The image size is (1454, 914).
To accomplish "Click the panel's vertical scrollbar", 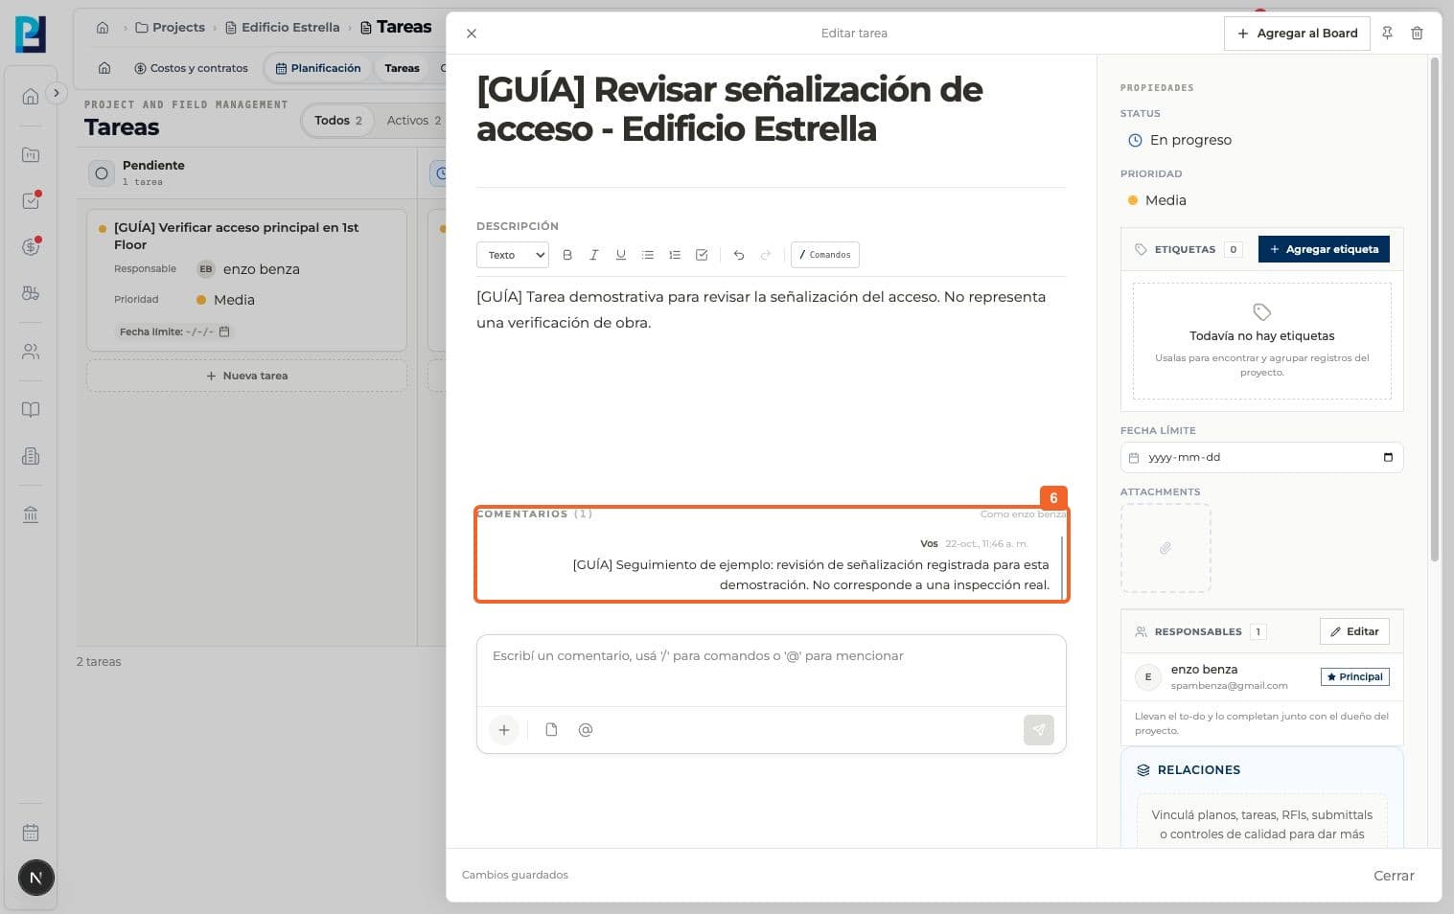I will [1435, 308].
